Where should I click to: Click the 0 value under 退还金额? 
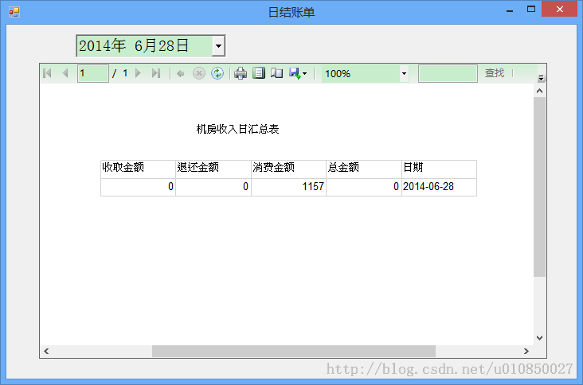click(213, 187)
